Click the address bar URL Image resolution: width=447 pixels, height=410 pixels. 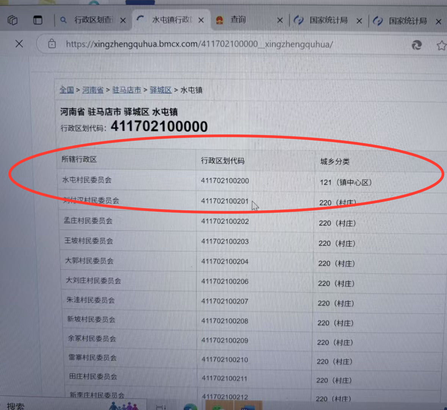(199, 44)
